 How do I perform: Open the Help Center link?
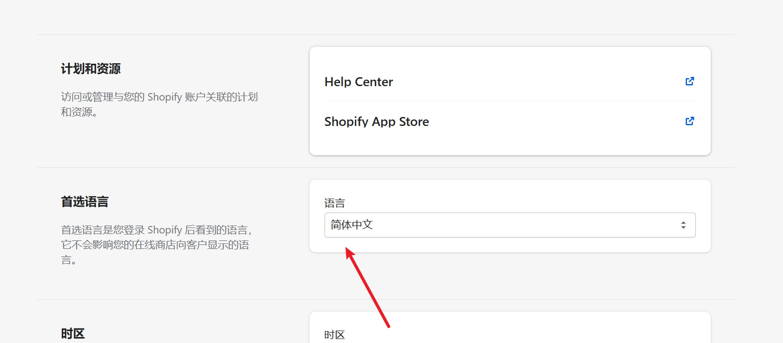[358, 82]
